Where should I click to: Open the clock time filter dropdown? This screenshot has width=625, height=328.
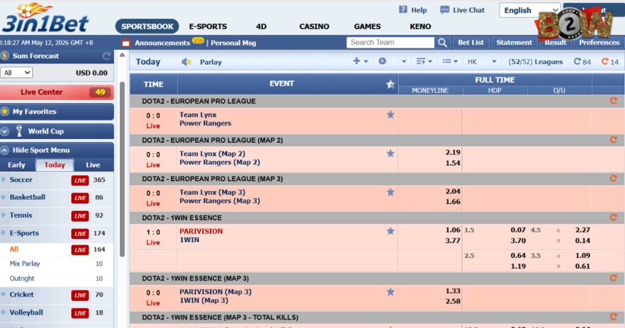coord(392,62)
